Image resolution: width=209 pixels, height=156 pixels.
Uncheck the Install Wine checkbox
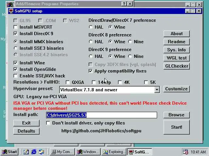[x=15, y=63]
